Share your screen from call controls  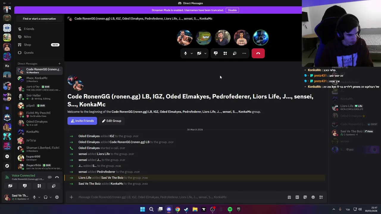(x=216, y=53)
